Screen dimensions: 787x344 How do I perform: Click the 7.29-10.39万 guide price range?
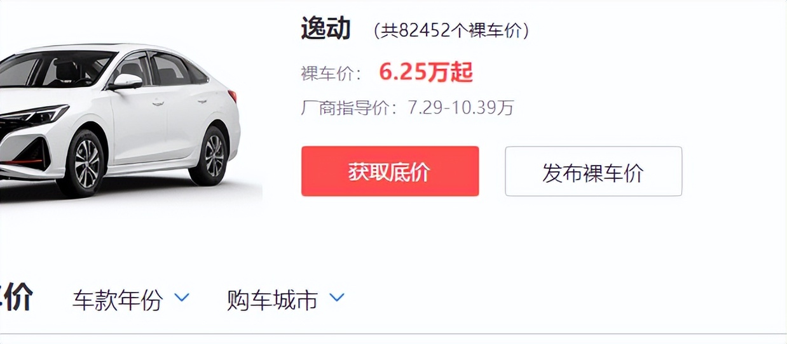point(460,108)
